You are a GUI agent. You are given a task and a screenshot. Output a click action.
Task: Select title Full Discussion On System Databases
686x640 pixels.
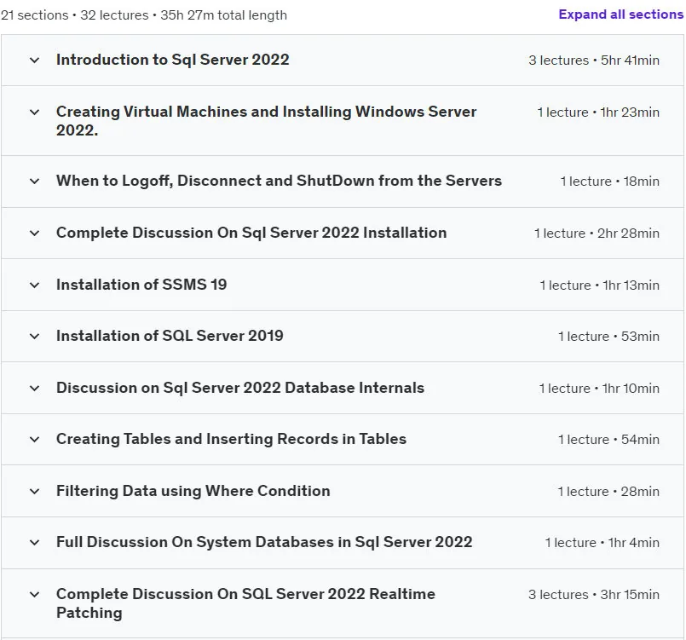(264, 543)
